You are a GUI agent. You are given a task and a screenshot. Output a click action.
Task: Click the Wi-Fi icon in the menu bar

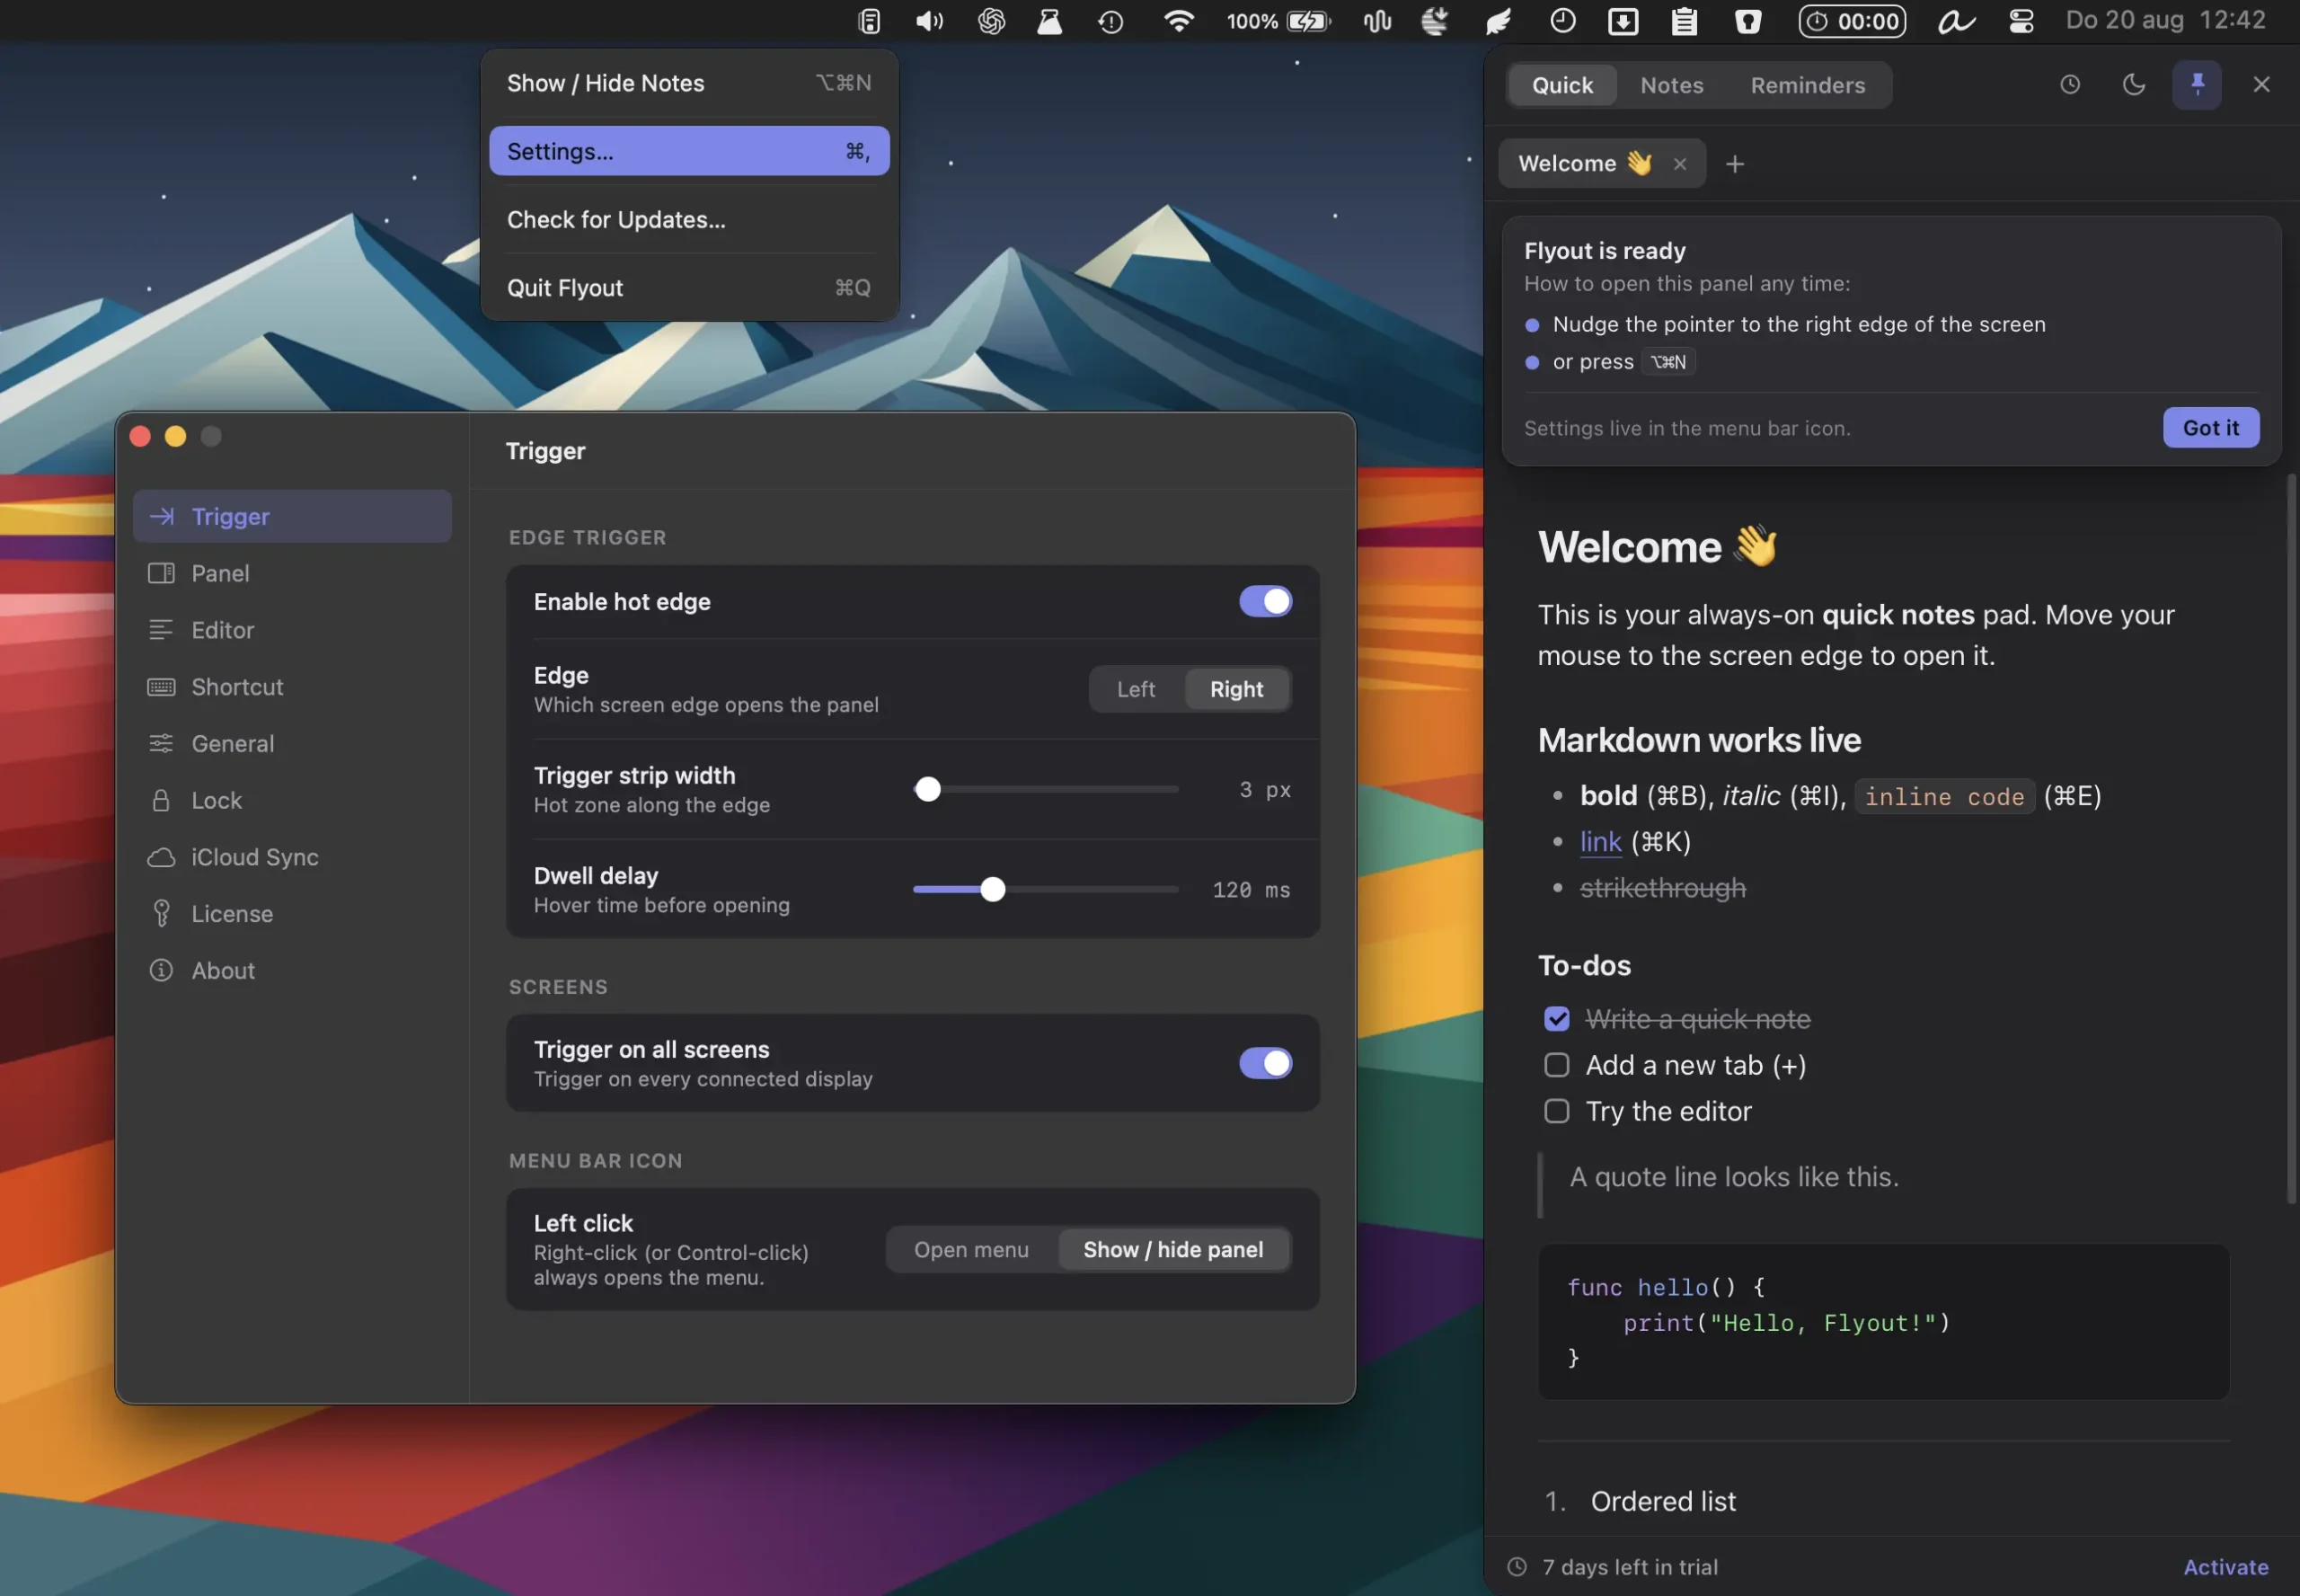pos(1180,21)
